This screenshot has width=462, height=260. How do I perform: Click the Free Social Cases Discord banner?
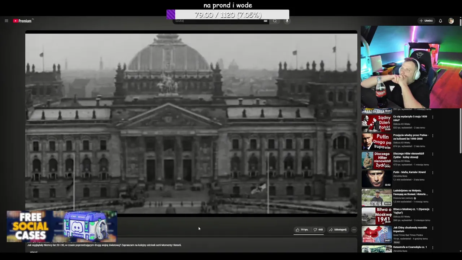[62, 226]
